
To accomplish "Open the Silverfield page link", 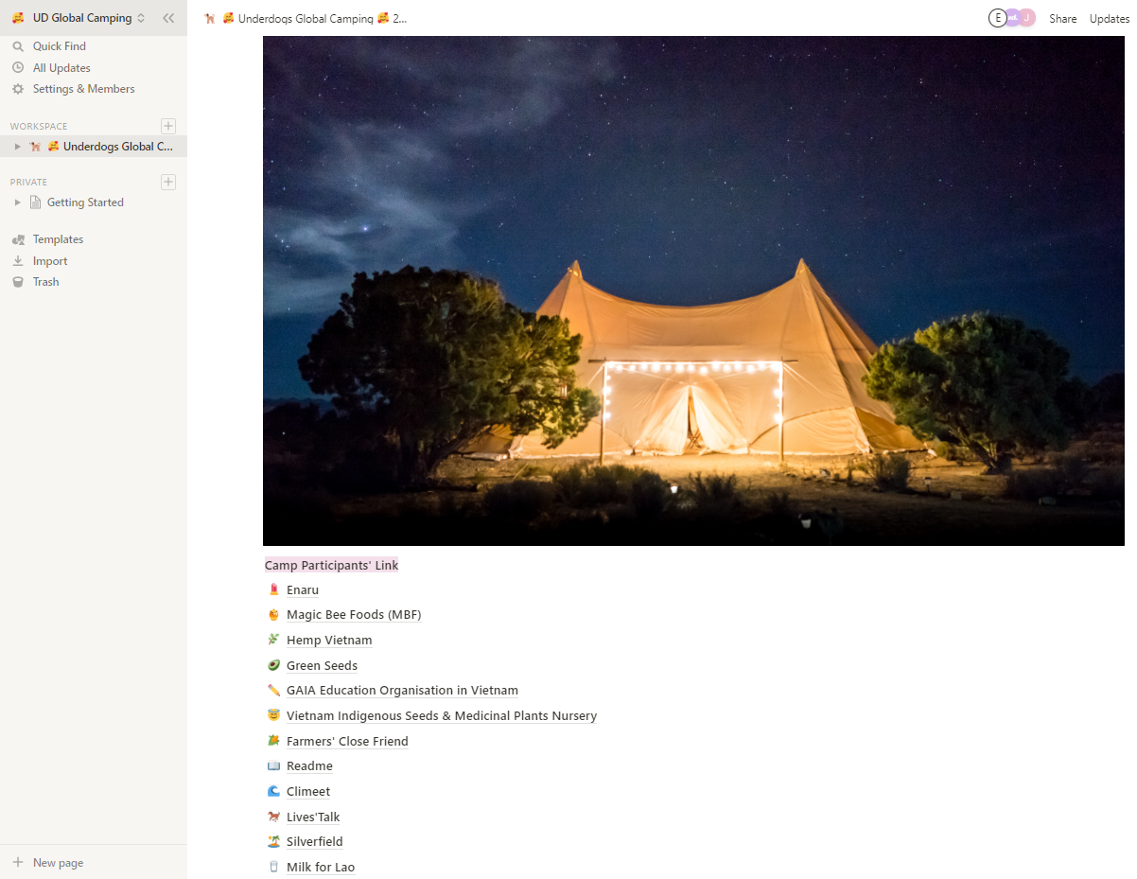I will click(x=315, y=842).
